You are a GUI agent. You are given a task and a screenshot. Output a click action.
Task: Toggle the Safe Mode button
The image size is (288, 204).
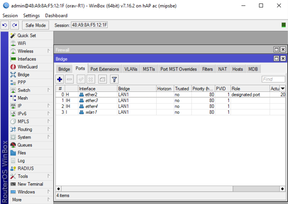tap(35, 25)
